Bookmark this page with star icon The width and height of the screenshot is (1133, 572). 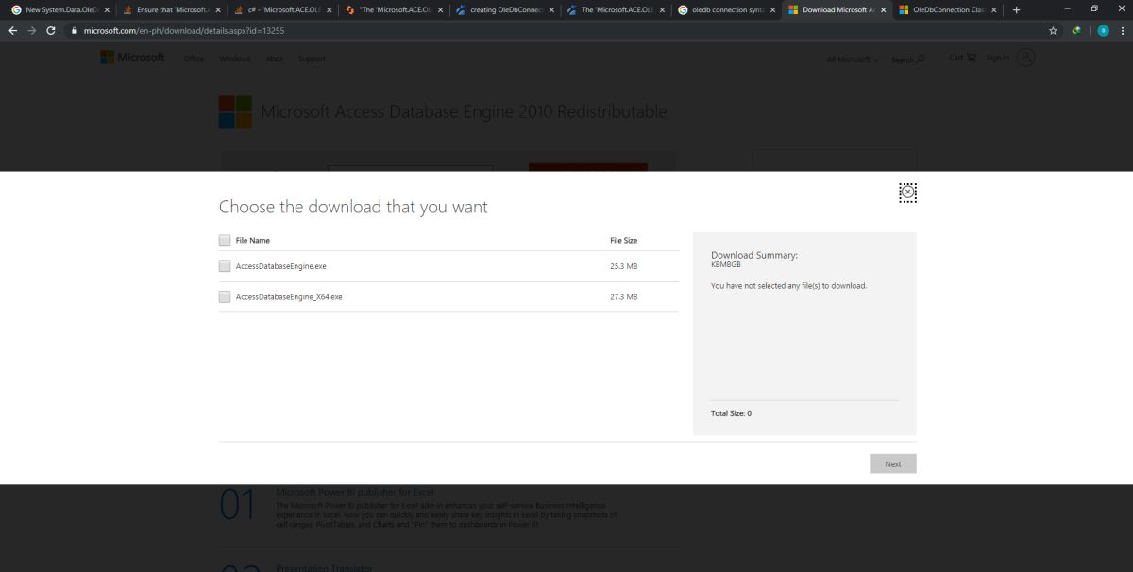point(1053,30)
